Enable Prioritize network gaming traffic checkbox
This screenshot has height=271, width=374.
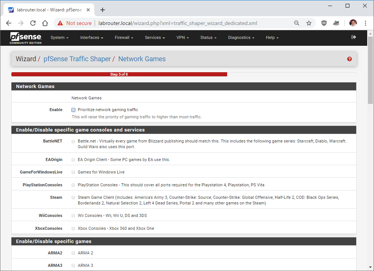(73, 110)
